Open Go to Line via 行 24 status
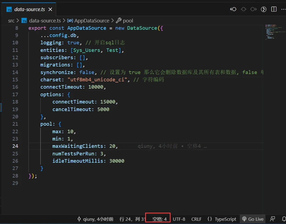The width and height of the screenshot is (286, 224). pos(133,219)
